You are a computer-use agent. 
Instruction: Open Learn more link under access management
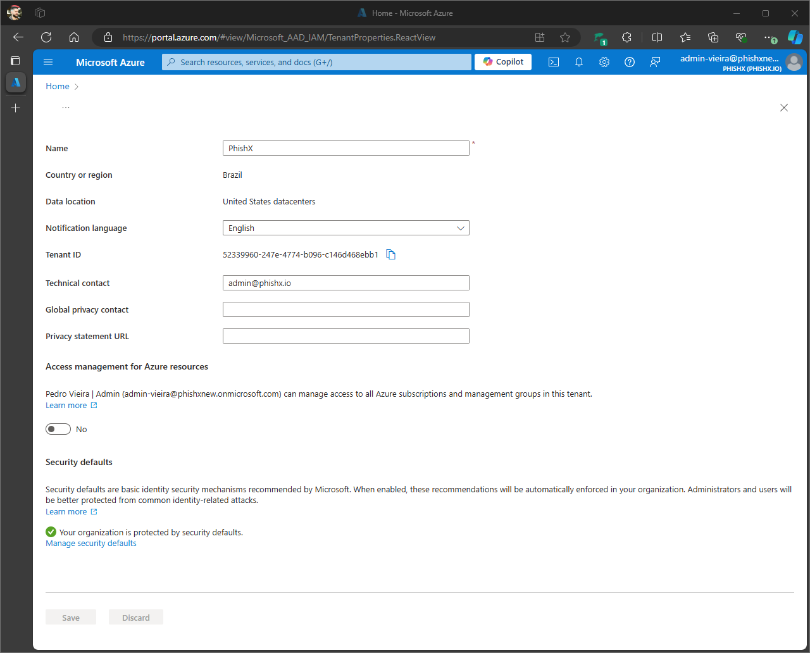pos(72,405)
